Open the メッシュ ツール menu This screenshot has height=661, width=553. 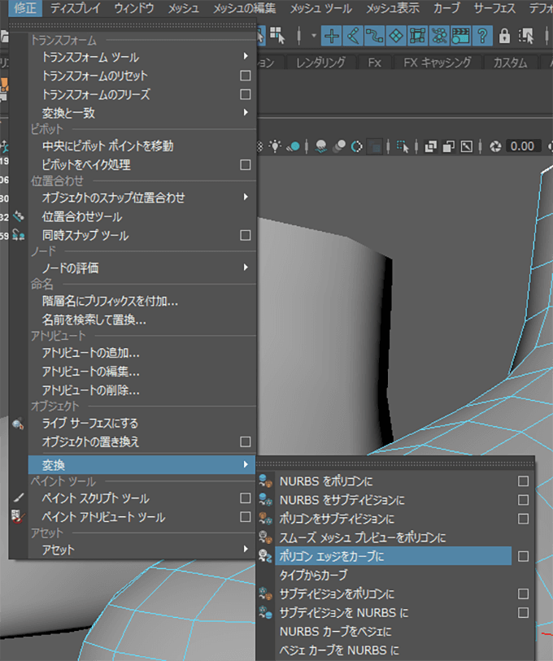321,8
